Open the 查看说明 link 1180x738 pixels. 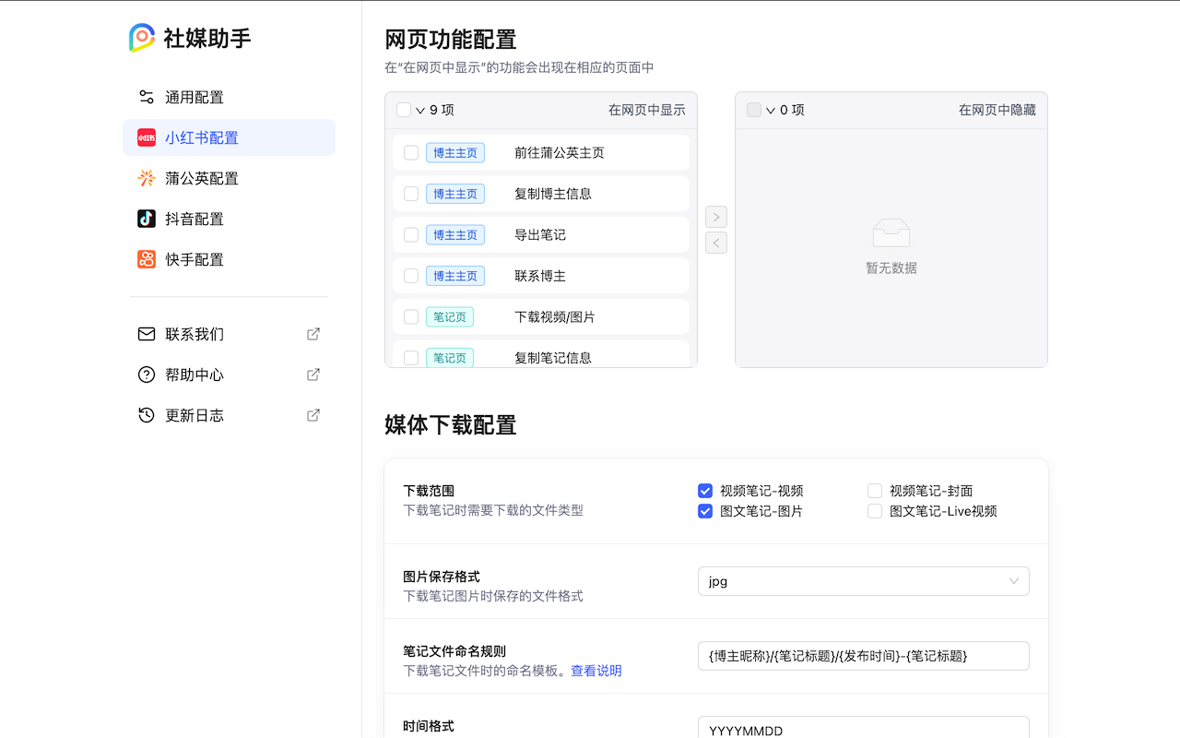[596, 671]
